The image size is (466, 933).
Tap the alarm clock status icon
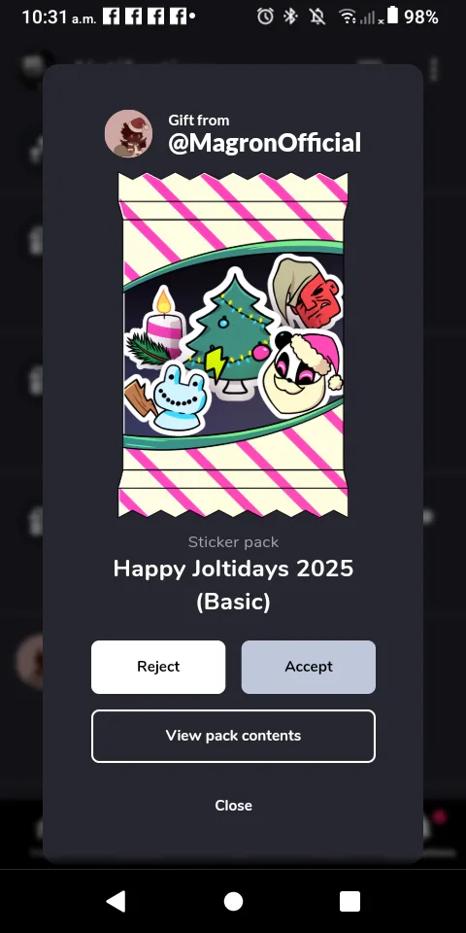tap(265, 17)
